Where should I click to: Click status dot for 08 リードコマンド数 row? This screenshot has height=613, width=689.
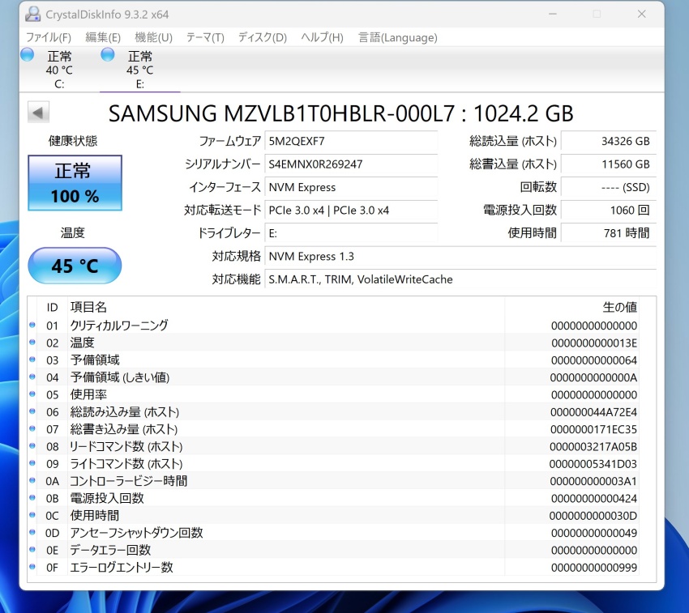click(x=32, y=445)
